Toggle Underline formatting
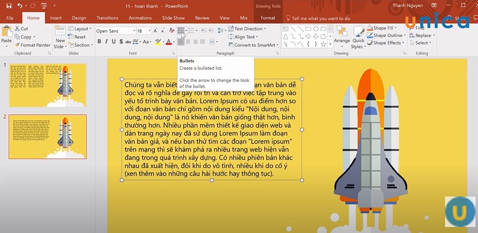The height and width of the screenshot is (233, 478). point(114,42)
